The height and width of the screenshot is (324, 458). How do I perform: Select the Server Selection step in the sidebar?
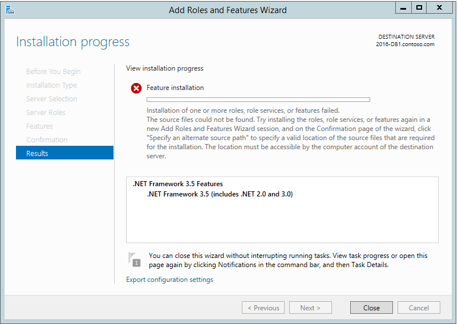click(52, 99)
